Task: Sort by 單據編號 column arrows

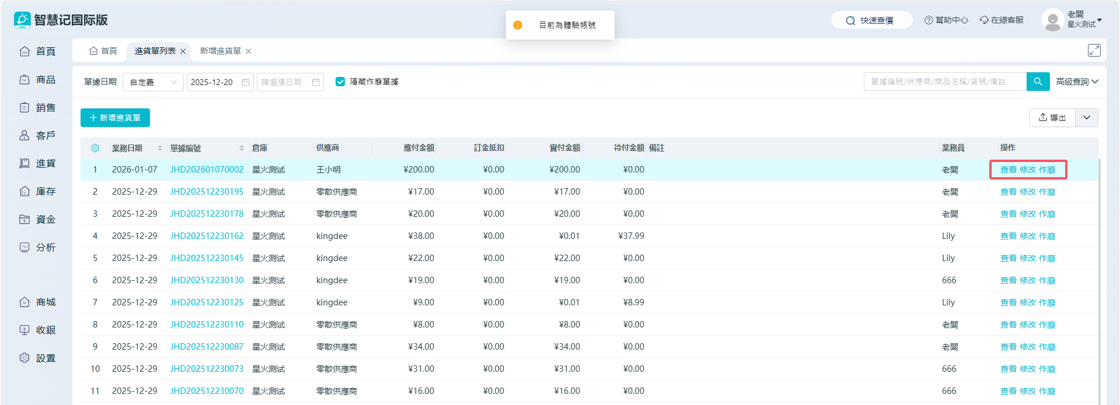Action: pos(241,148)
